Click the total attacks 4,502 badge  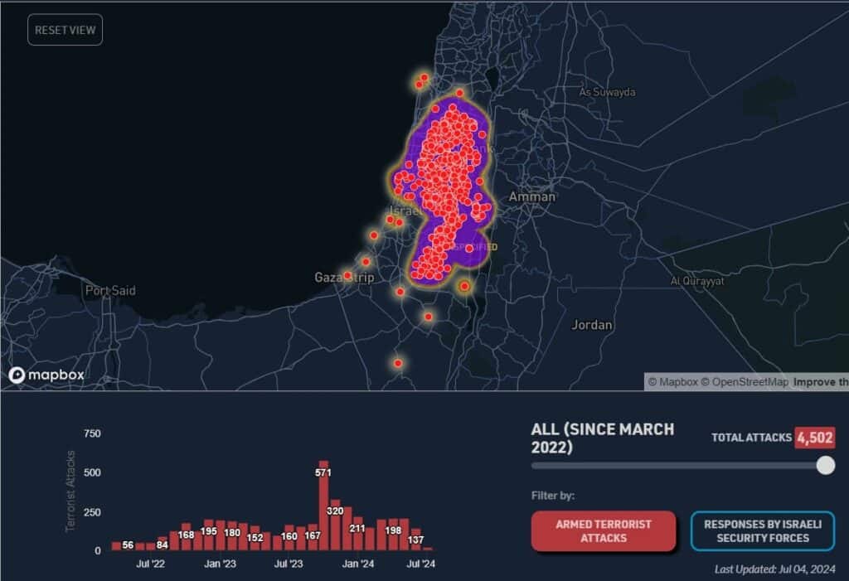(x=814, y=438)
